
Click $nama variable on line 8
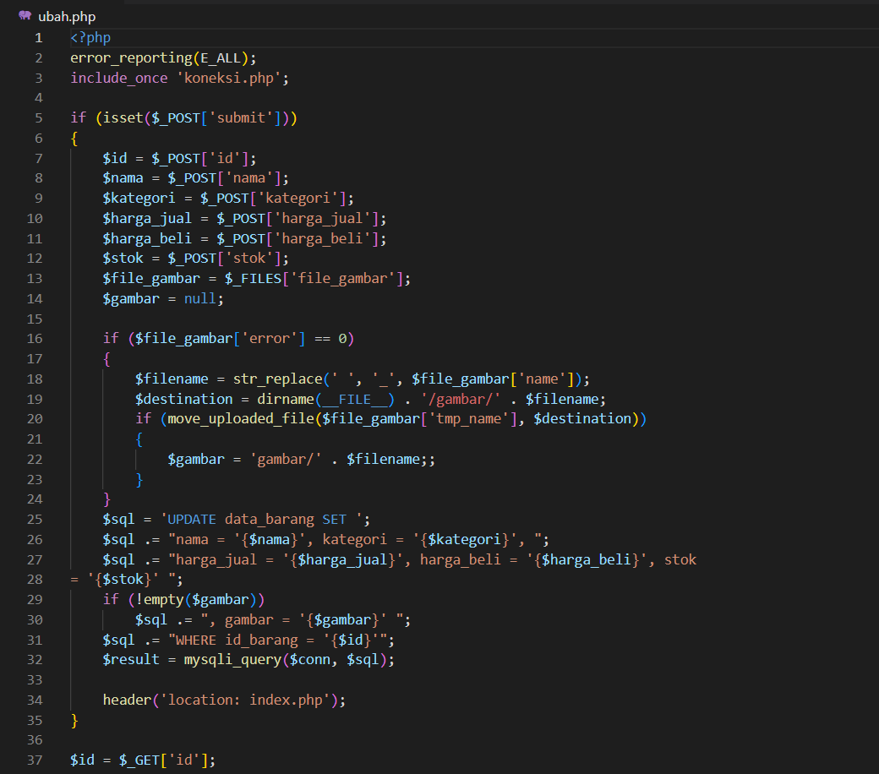tap(123, 178)
